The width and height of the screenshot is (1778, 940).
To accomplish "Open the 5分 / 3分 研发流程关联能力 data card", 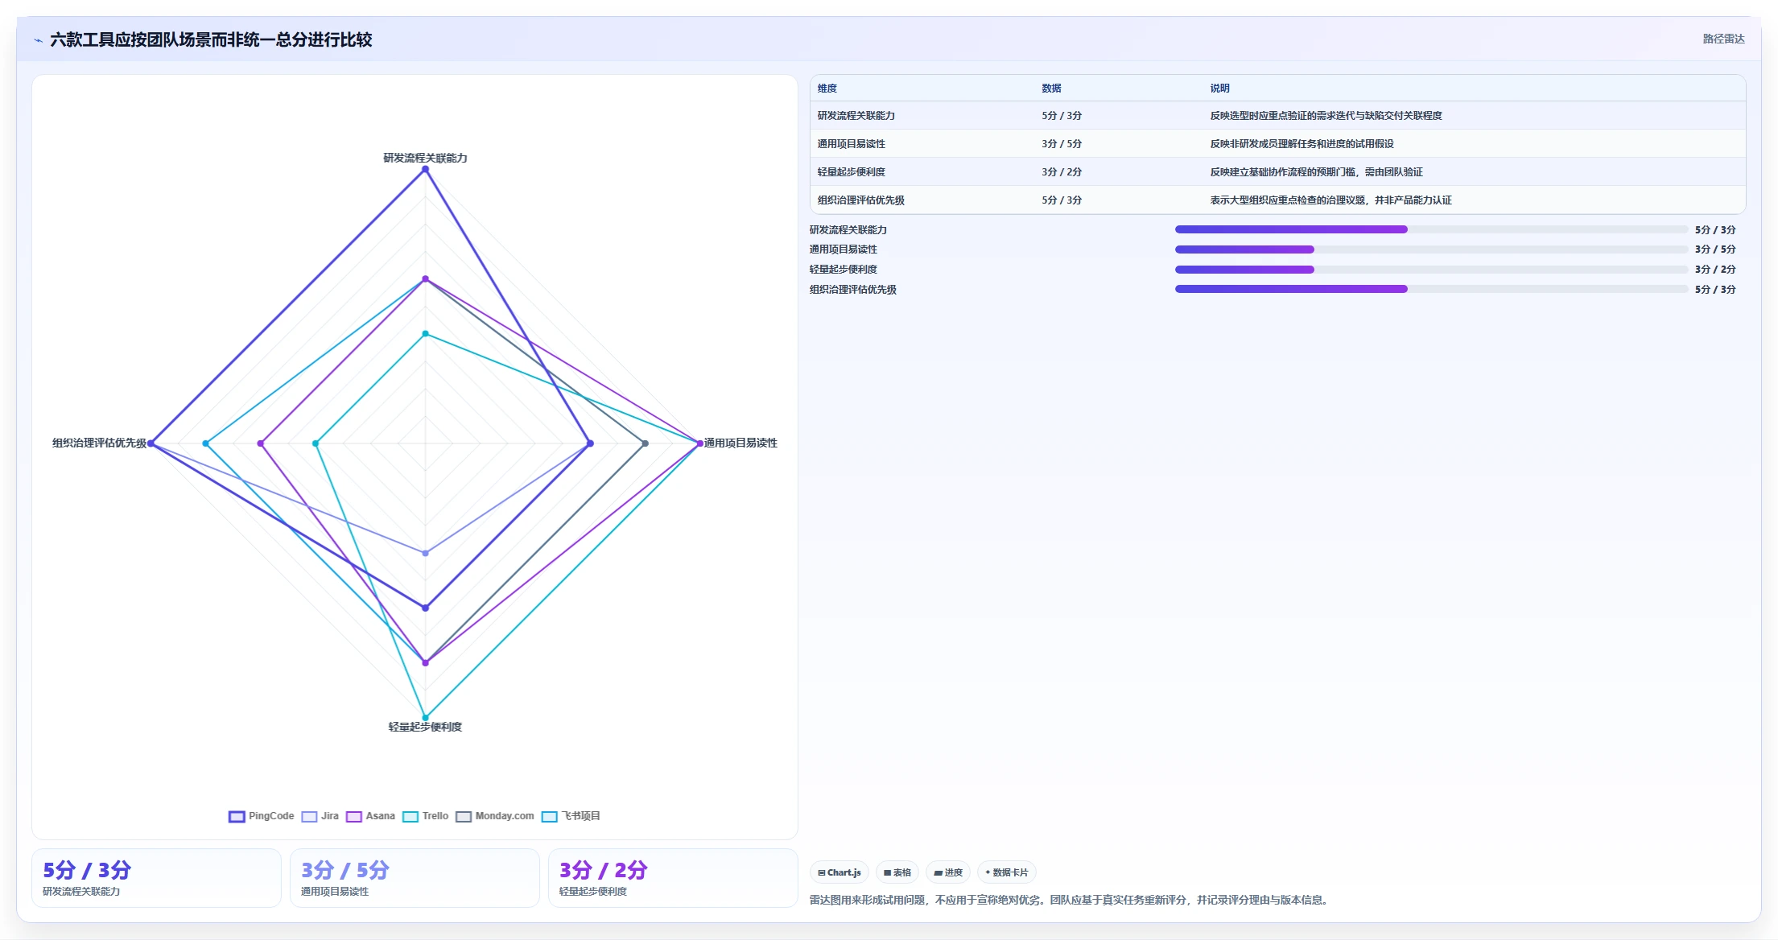I will (x=156, y=878).
